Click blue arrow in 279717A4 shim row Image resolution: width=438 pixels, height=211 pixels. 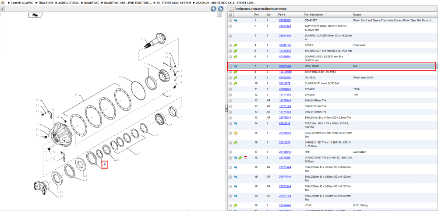click(235, 196)
